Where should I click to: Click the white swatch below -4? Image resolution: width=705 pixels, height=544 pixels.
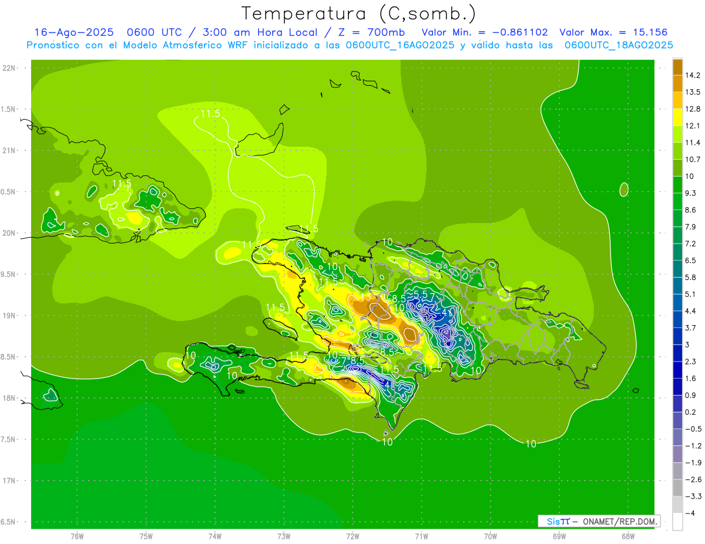677,521
